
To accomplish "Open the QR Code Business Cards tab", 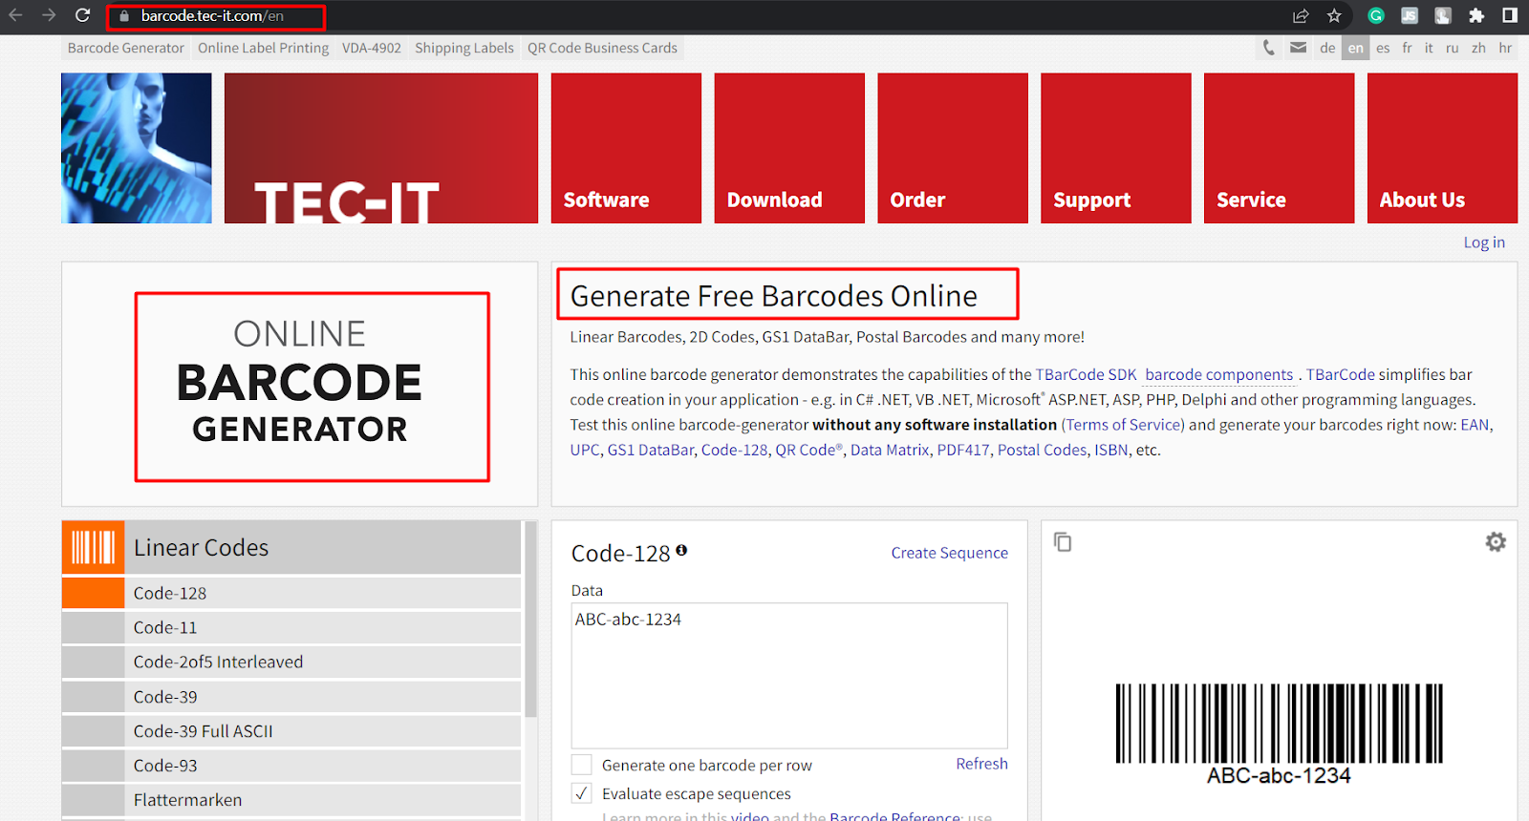I will click(x=602, y=48).
